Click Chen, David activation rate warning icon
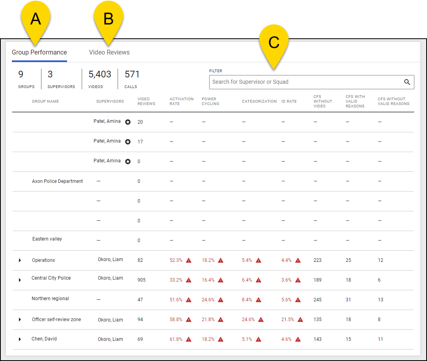This screenshot has height=361, width=427. 189,339
